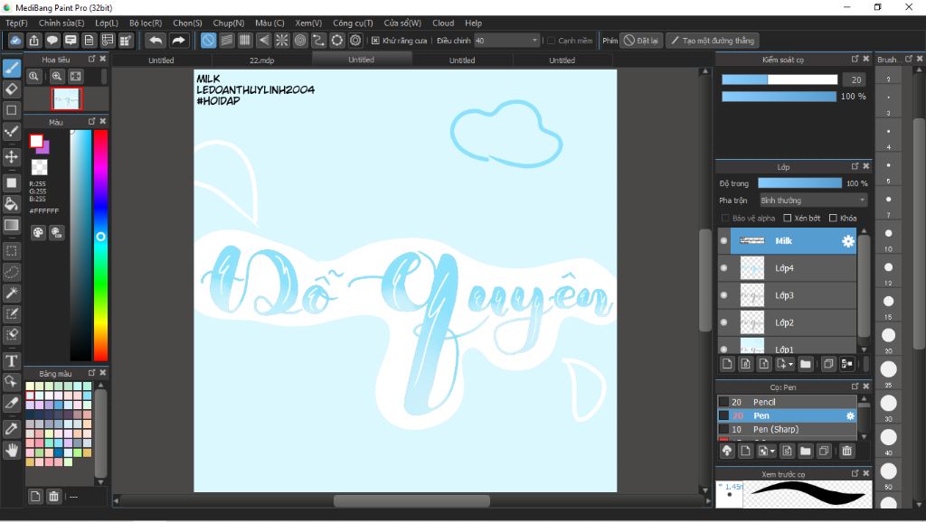
Task: Adjust the Độ trong opacity slider
Action: click(799, 183)
